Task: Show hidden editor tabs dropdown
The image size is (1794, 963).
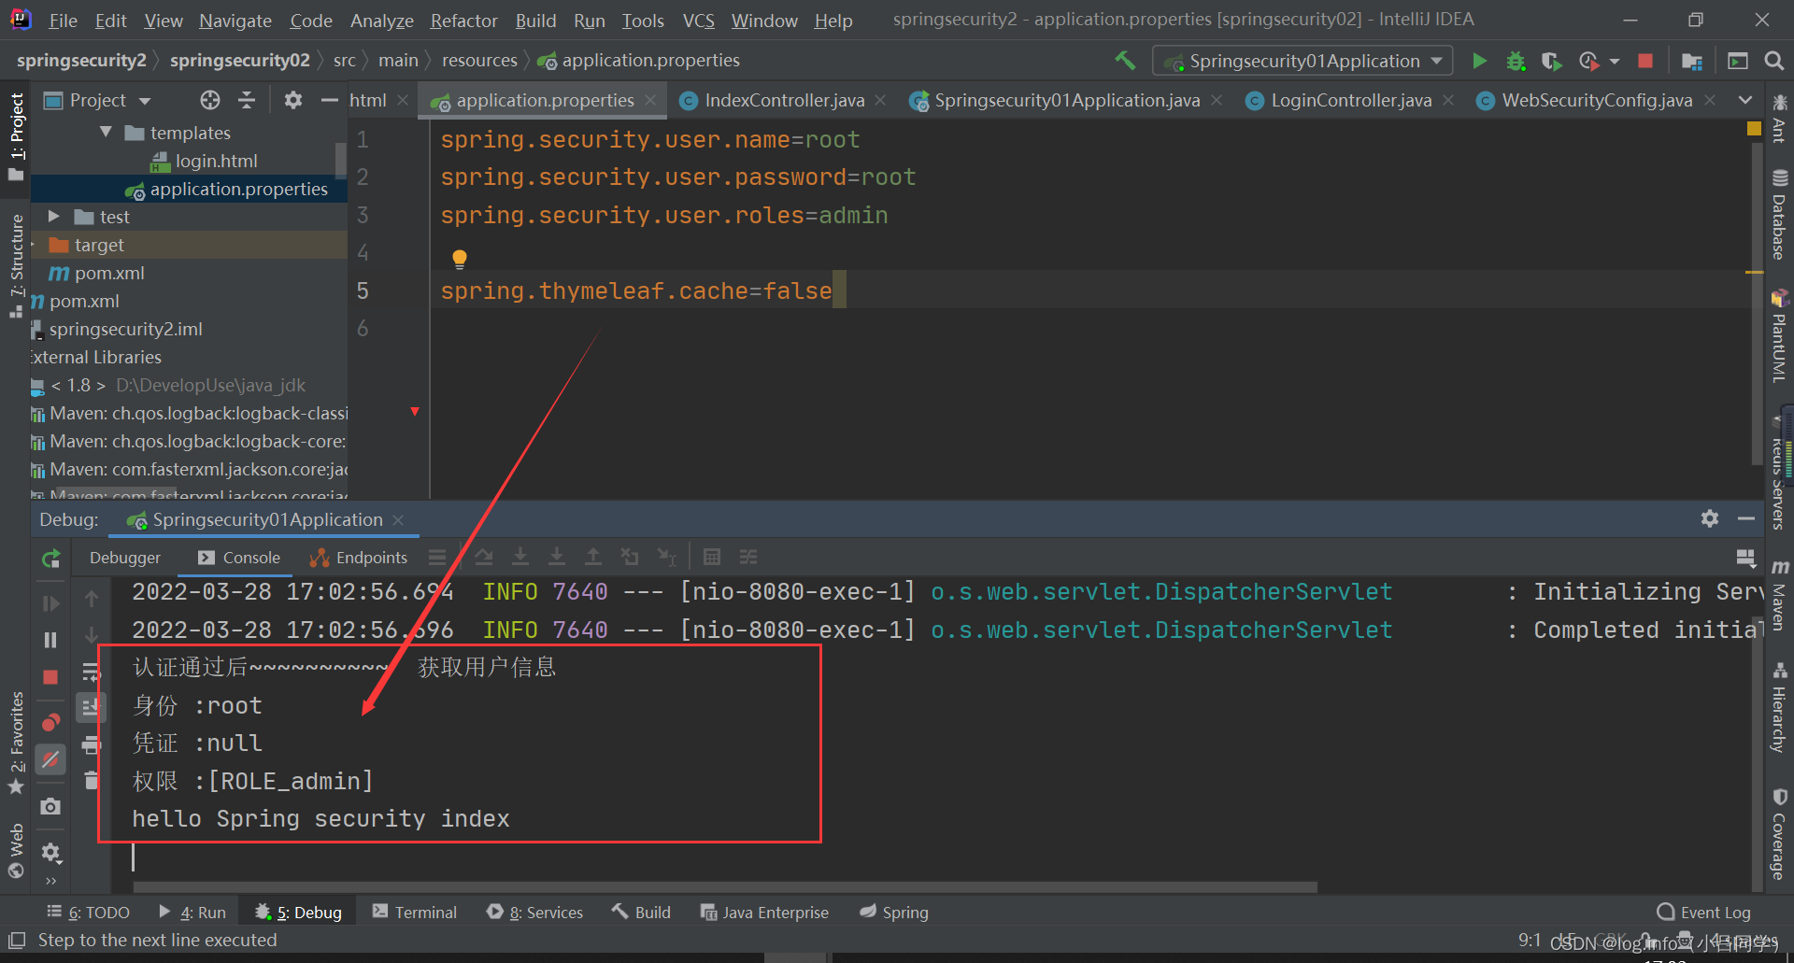Action: [x=1744, y=100]
